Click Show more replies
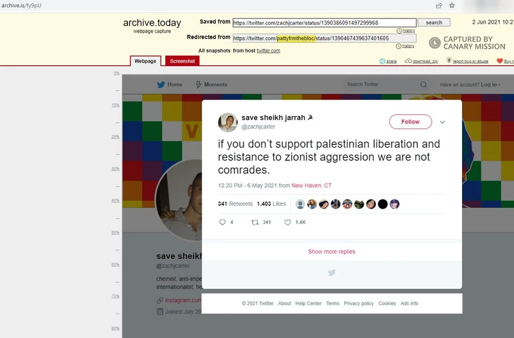The width and height of the screenshot is (514, 338). pos(332,251)
